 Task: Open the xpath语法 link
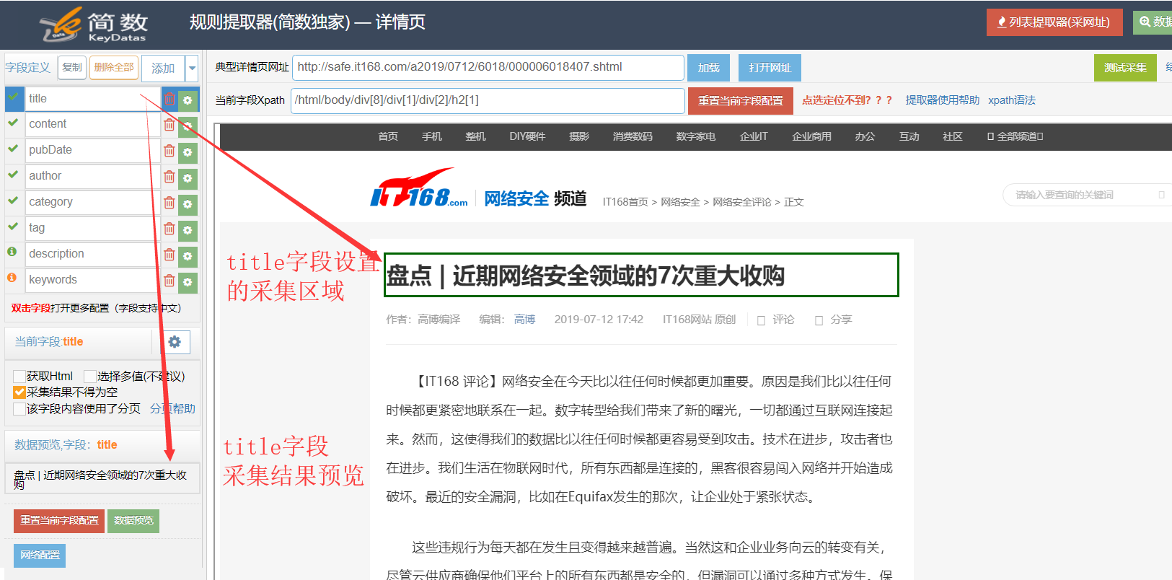click(1012, 100)
